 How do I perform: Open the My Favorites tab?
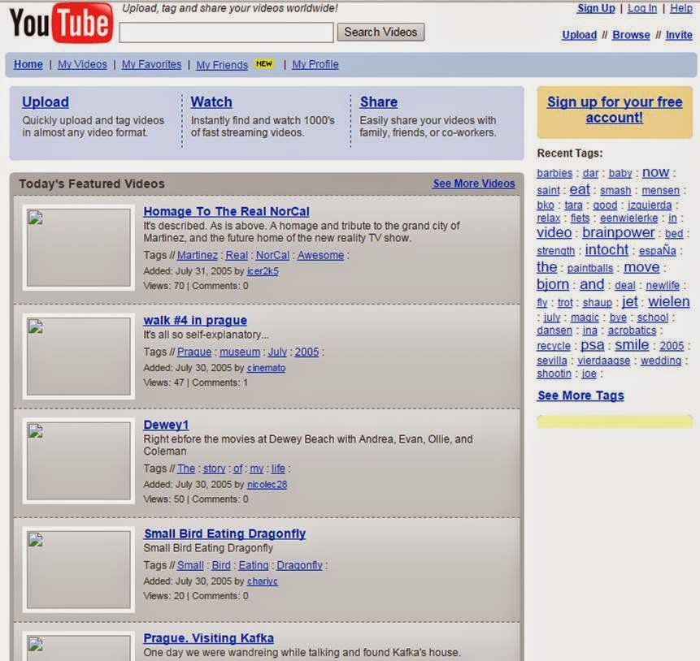151,63
